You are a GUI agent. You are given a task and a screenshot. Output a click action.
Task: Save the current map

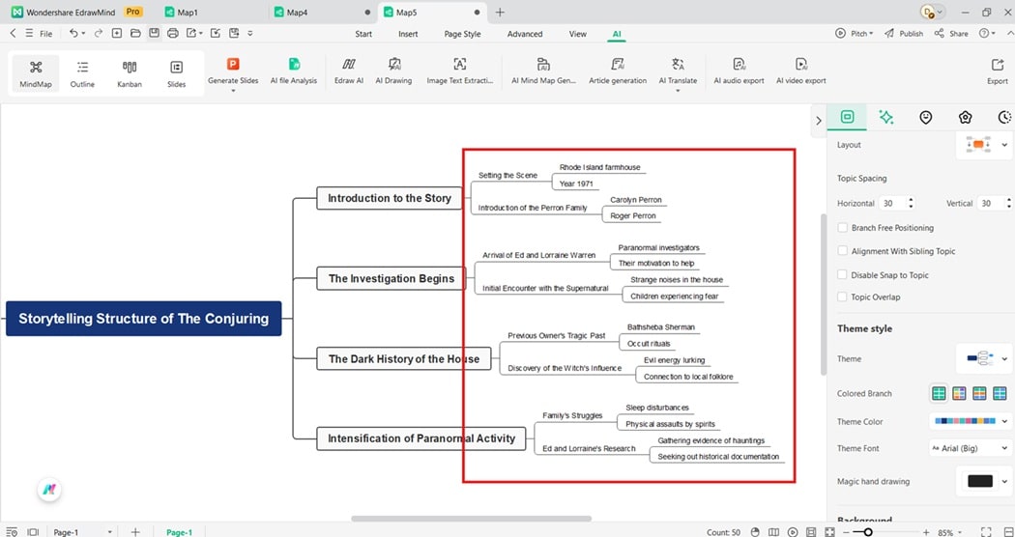tap(154, 33)
